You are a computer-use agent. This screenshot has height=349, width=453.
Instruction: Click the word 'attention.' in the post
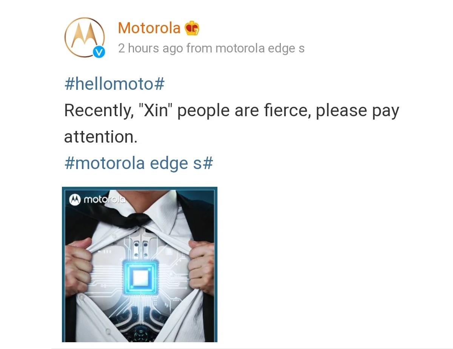coord(101,137)
